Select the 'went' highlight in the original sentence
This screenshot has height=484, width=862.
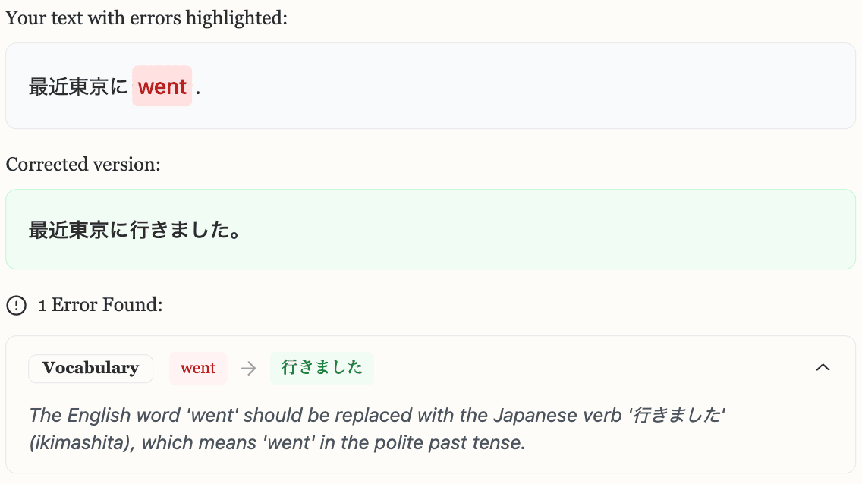162,86
